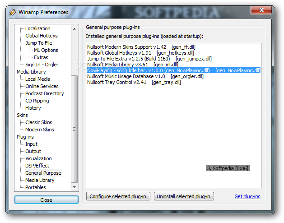The width and height of the screenshot is (284, 223).
Task: Open Media Library under Plug-ins
Action: (x=40, y=180)
